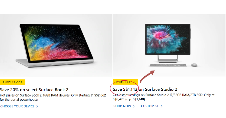Viewport: 226px width, 118px height.
Task: Click the Surface Book 2 laptop screen
Action: [x=56, y=42]
